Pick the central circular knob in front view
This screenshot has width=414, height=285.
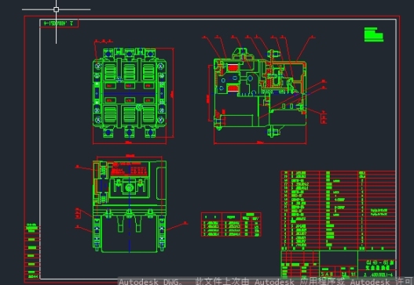coord(129,188)
